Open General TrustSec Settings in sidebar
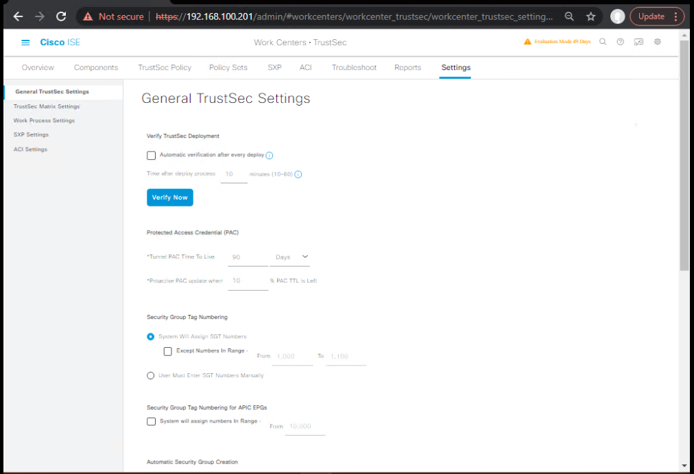This screenshot has height=474, width=694. (52, 92)
